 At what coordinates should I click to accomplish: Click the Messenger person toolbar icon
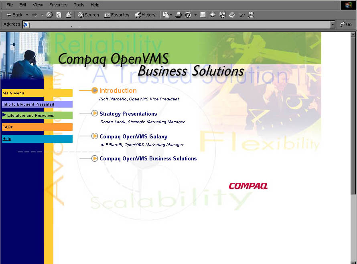pyautogui.click(x=251, y=15)
